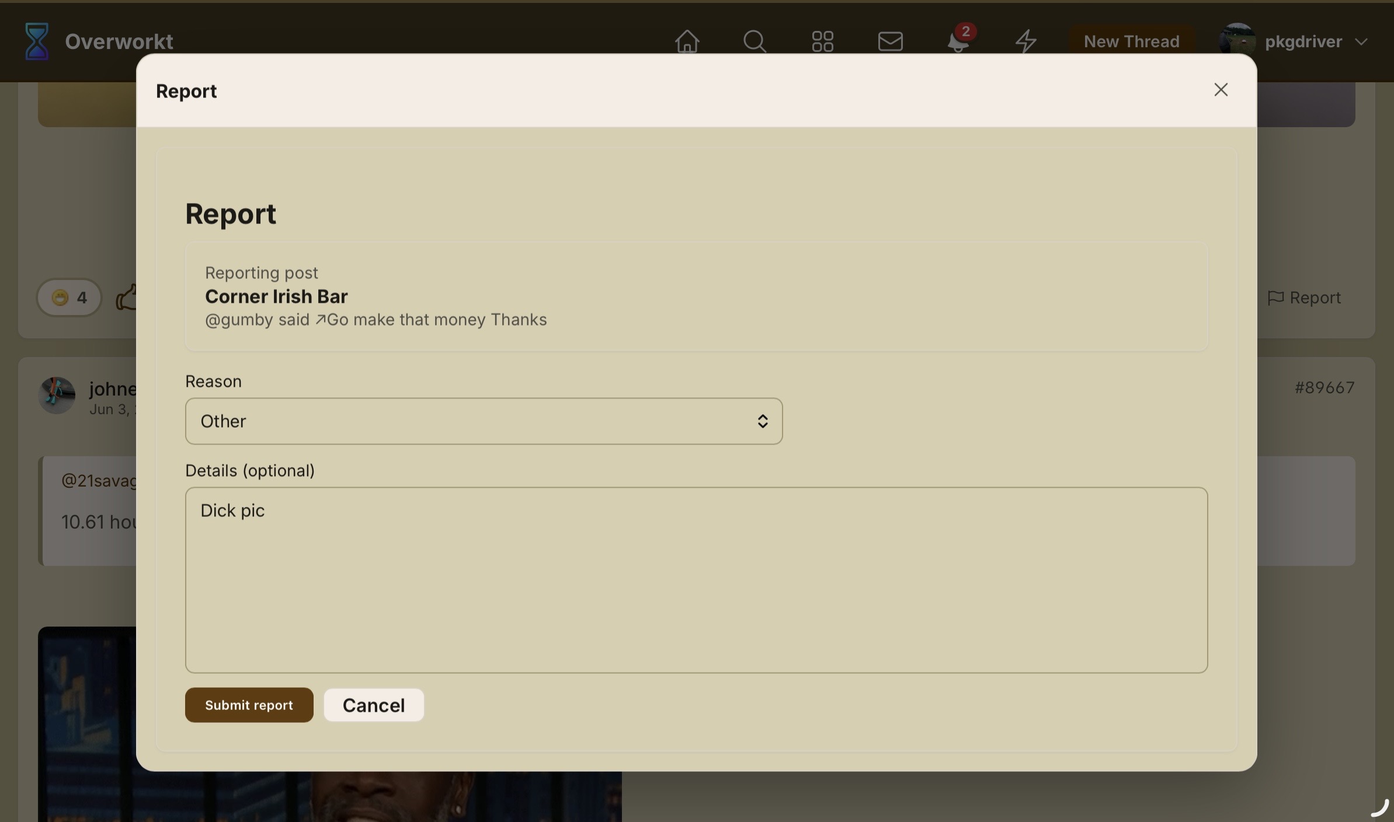The image size is (1394, 822).
Task: Focus the Details text area
Action: point(696,580)
